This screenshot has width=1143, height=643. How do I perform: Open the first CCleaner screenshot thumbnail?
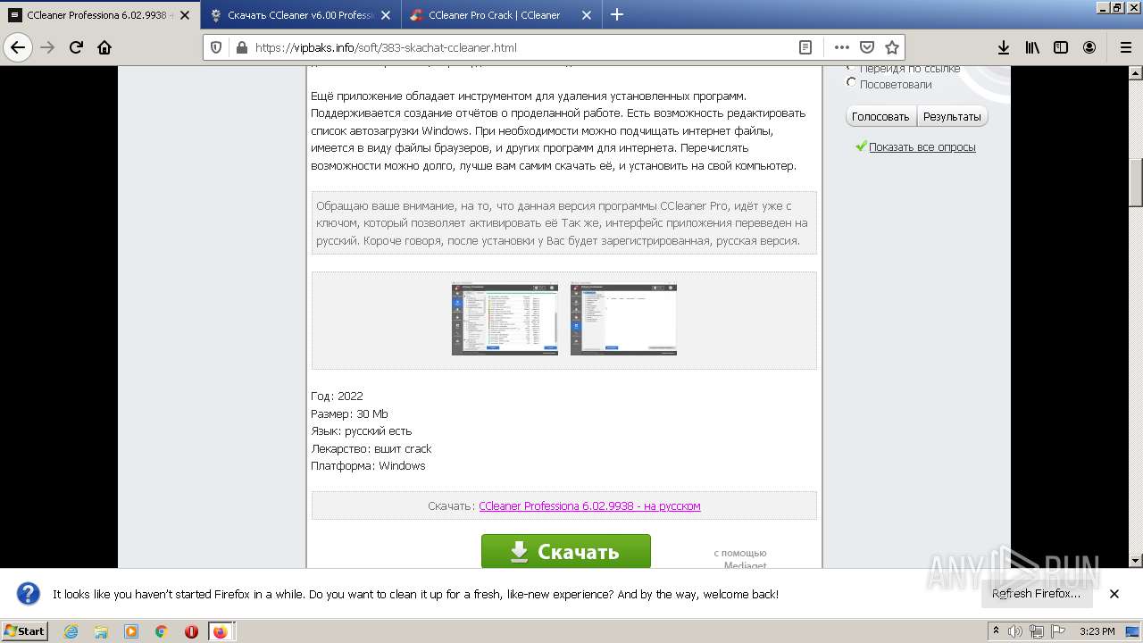coord(505,319)
